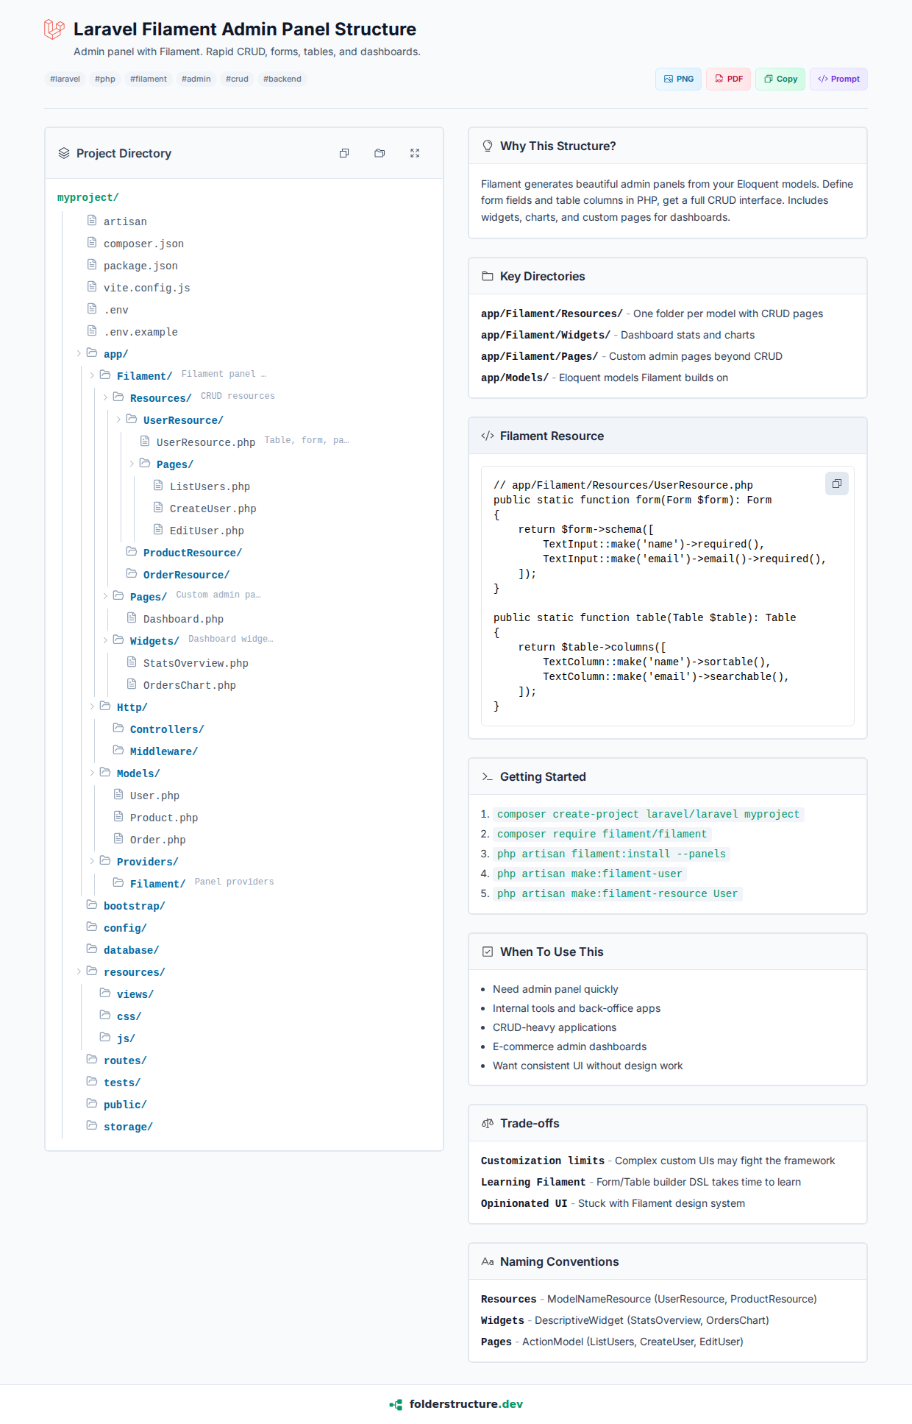Toggle the Models/ folder chevron
Image resolution: width=912 pixels, height=1424 pixels.
(92, 773)
